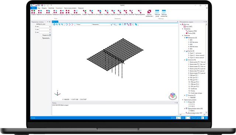This screenshot has height=135, width=236.
Task: Click the model browser scroll-down arrow
Action: 206,113
